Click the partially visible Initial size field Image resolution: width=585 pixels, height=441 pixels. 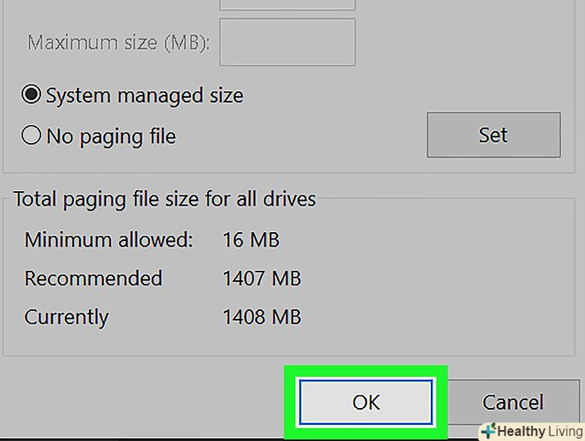pos(287,4)
